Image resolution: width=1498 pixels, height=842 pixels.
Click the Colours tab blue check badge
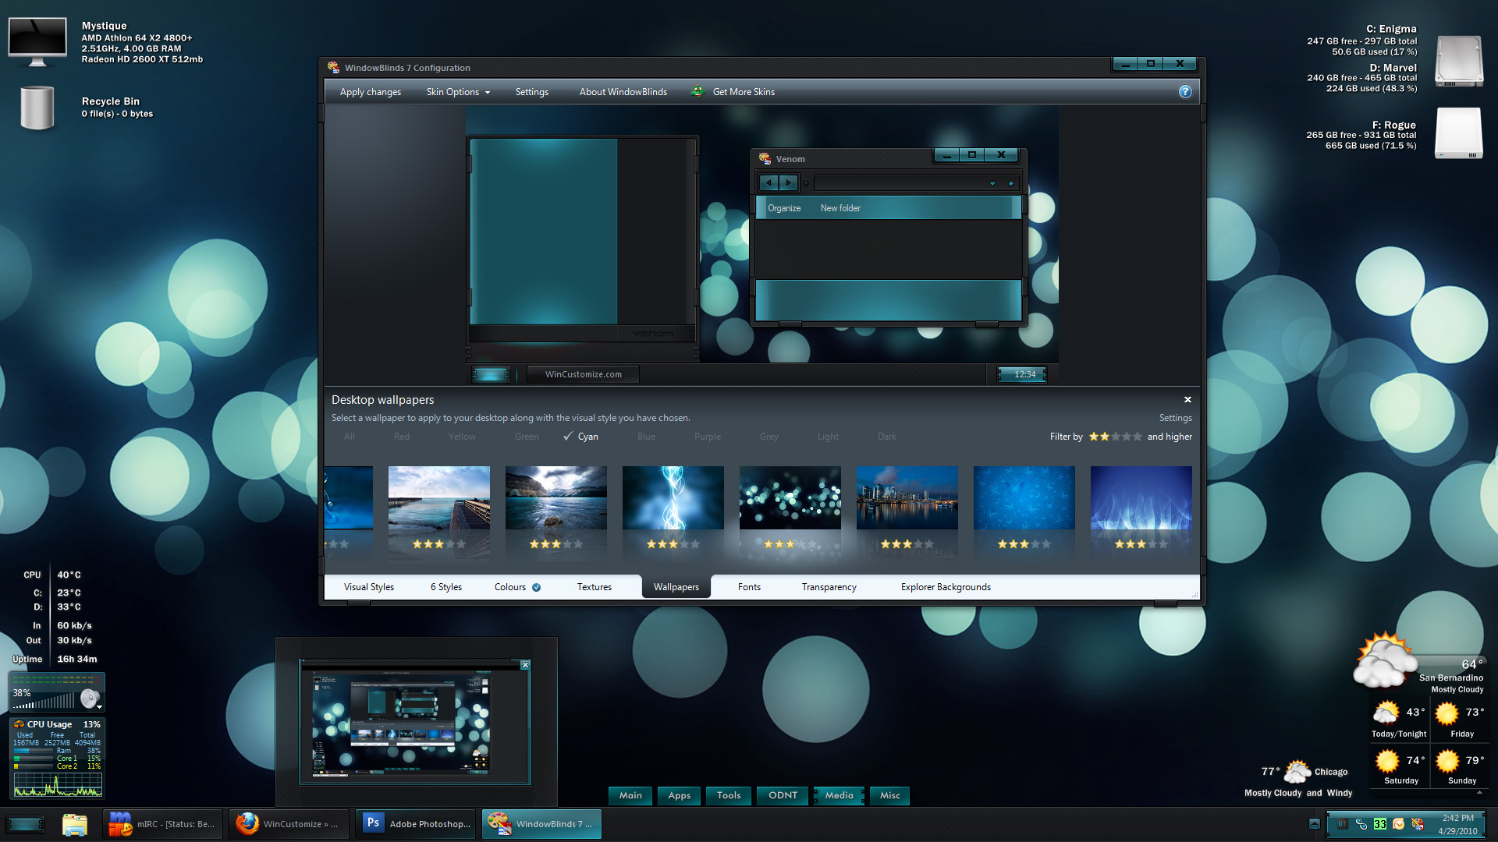(537, 588)
